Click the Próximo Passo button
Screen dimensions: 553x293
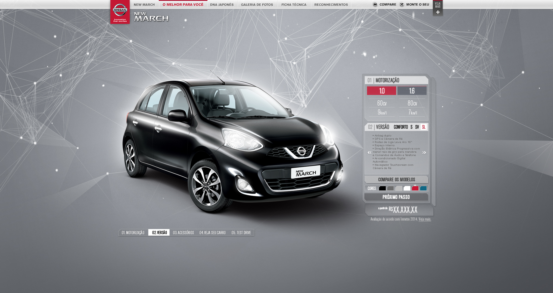click(396, 197)
